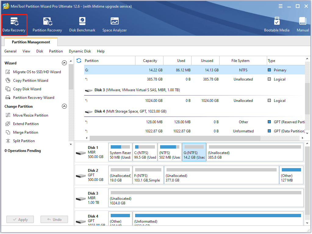Select the F:(NTFS) block on Disk 2
Screen dimensions: 312x234
coord(148,175)
